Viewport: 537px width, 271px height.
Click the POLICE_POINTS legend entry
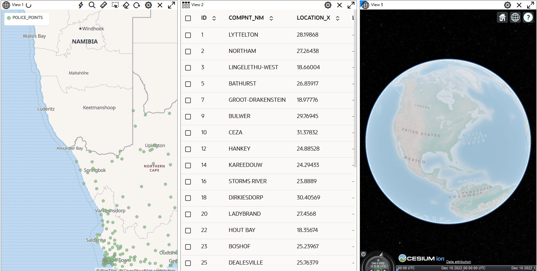(27, 18)
